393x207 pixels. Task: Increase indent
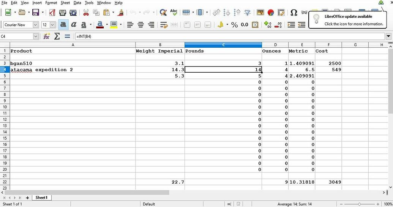coord(291,25)
